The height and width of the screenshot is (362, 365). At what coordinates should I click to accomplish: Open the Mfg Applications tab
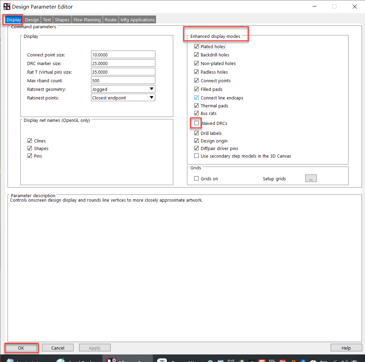[x=137, y=20]
